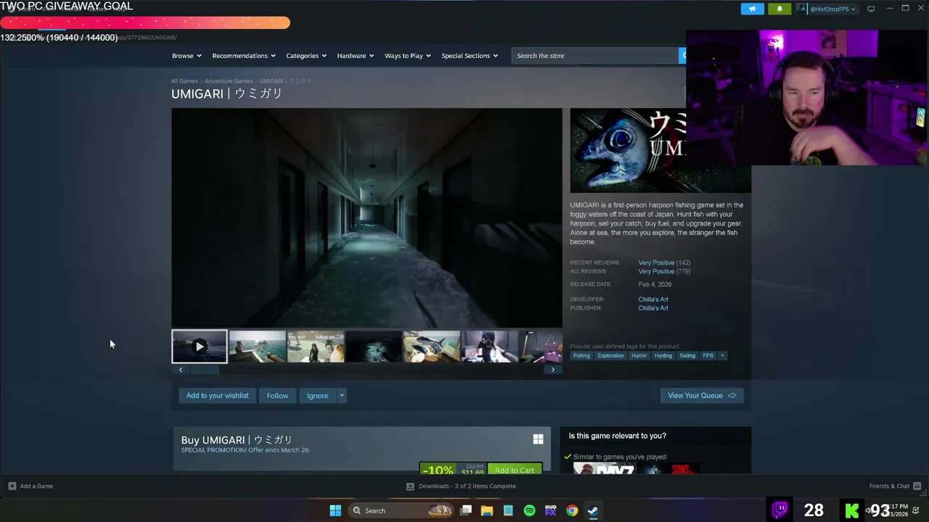Open the Windows Start menu
929x522 pixels.
(335, 510)
